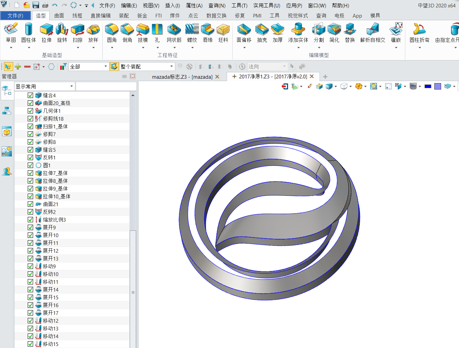This screenshot has width=459, height=348.
Task: Click the dark blue color swatch
Action: pos(428,86)
